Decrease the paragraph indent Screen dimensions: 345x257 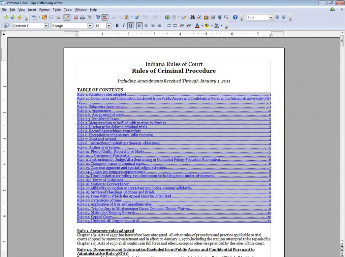click(x=182, y=26)
